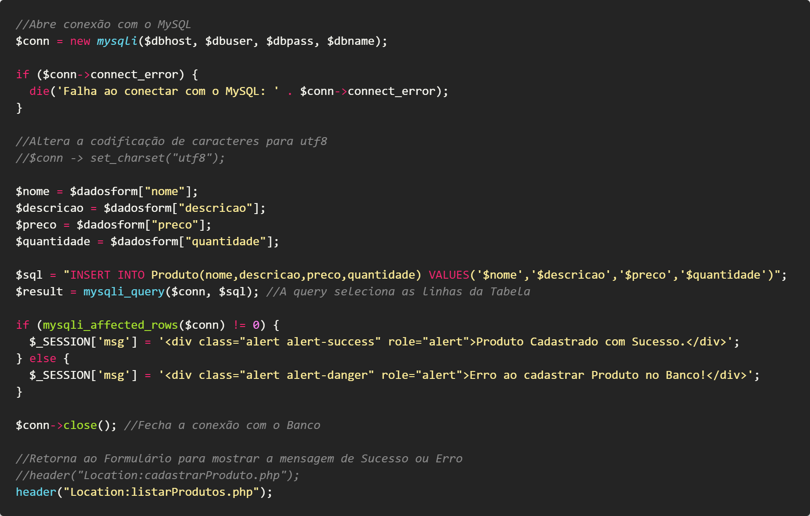Viewport: 810px width, 516px height.
Task: Click the 'mysqli' class name in constructor
Action: 117,41
